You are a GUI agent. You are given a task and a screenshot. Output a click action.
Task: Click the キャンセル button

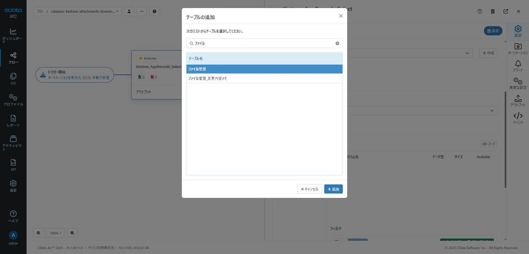tap(310, 189)
